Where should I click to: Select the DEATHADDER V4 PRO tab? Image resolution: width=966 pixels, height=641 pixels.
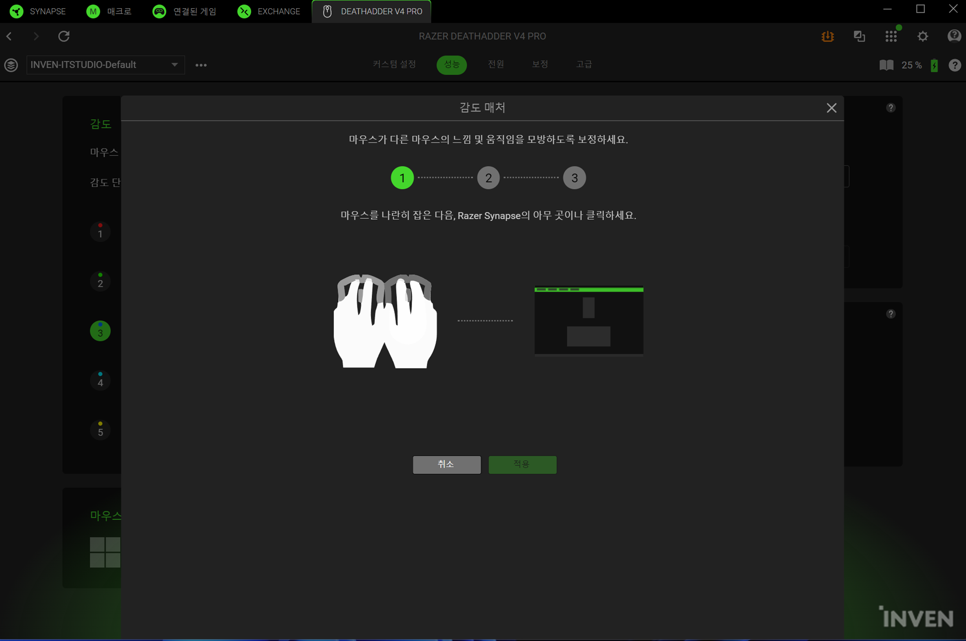click(x=371, y=11)
